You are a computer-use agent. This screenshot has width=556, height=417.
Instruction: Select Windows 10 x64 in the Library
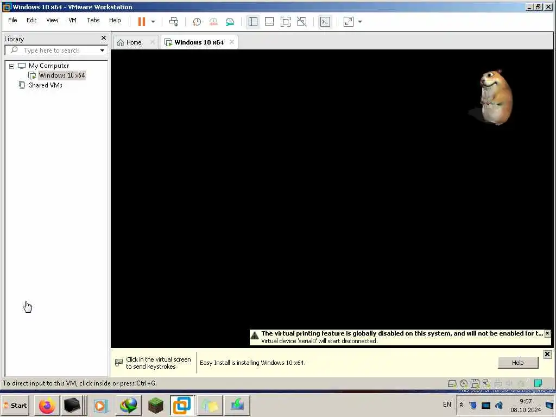click(62, 75)
